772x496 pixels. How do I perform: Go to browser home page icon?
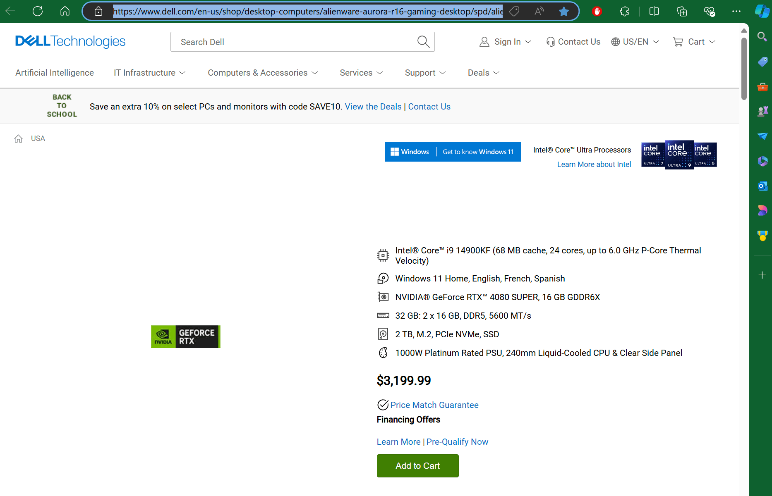(x=65, y=11)
